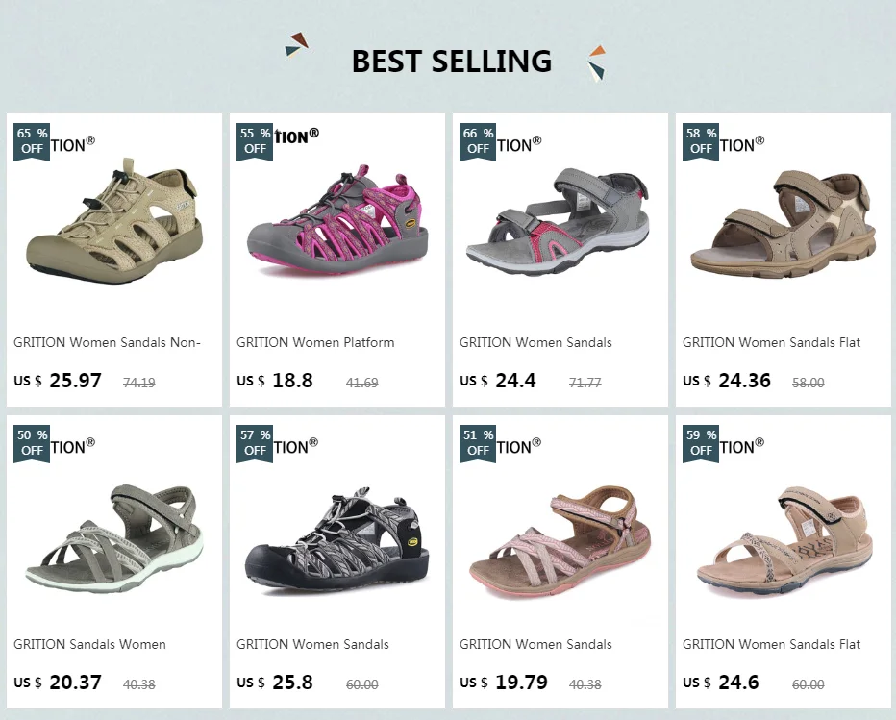Open the 'GRITION Women Platform' product link

[315, 342]
